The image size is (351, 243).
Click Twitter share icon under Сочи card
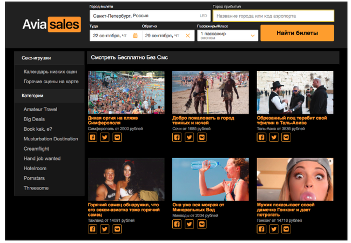coord(189,137)
